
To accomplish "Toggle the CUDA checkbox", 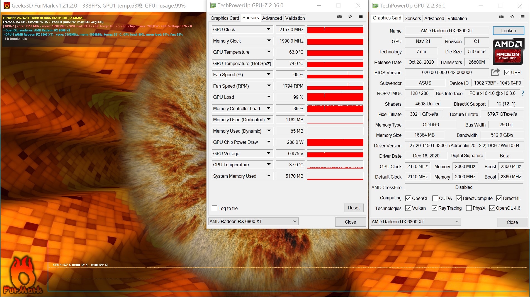I will click(x=435, y=198).
